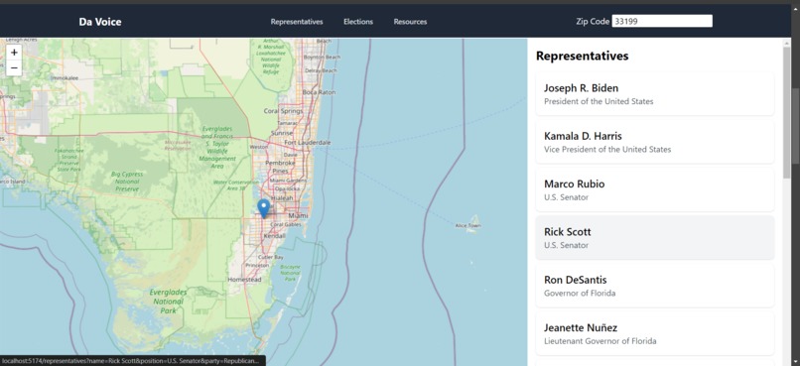Click the Cutler Bay map label
Image resolution: width=800 pixels, height=366 pixels.
[271, 258]
